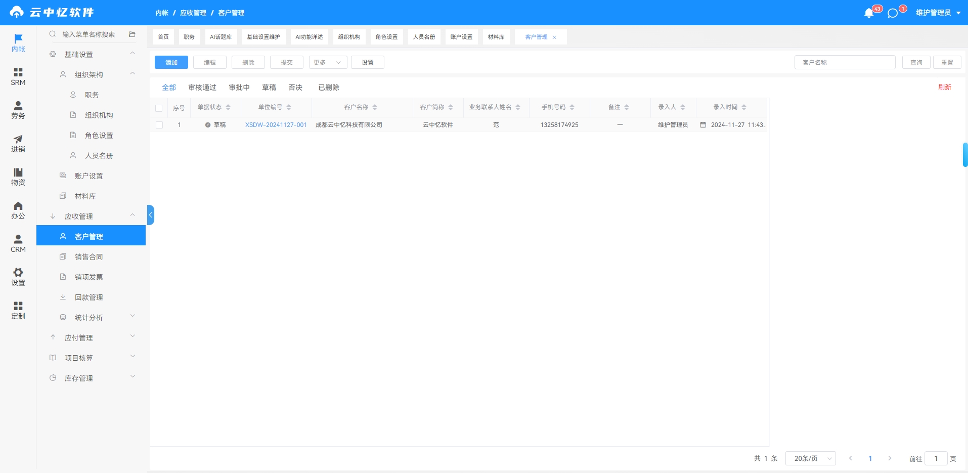Image resolution: width=968 pixels, height=473 pixels.
Task: Collapse sidebar with the blue arrow handle
Action: [150, 215]
